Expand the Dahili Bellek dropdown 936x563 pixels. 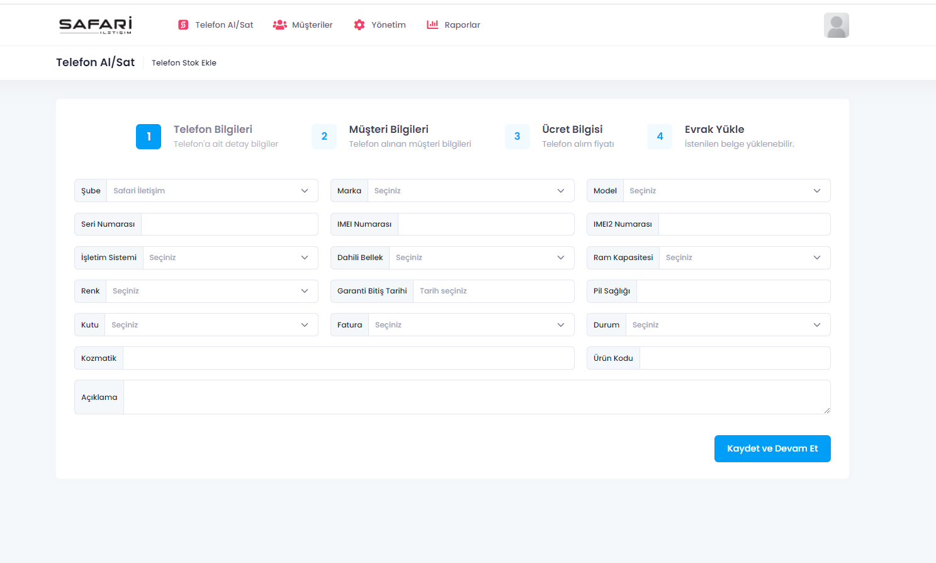(482, 258)
